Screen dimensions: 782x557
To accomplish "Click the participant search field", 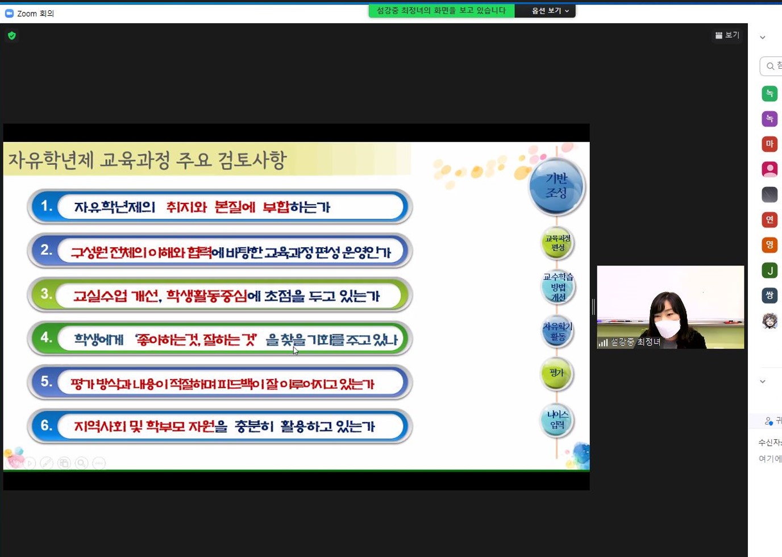I will pyautogui.click(x=773, y=66).
